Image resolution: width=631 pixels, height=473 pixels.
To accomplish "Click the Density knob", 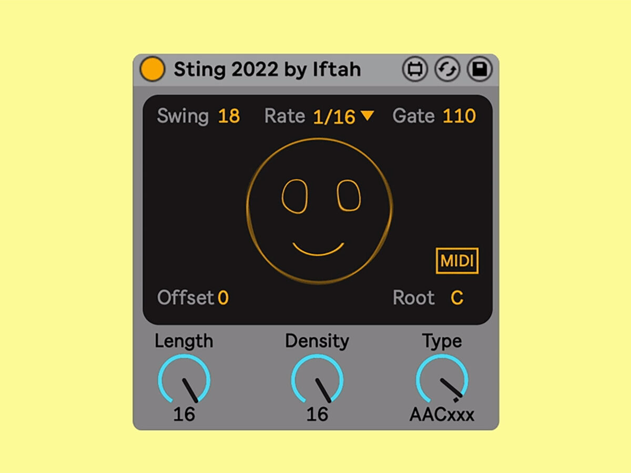I will pyautogui.click(x=317, y=380).
